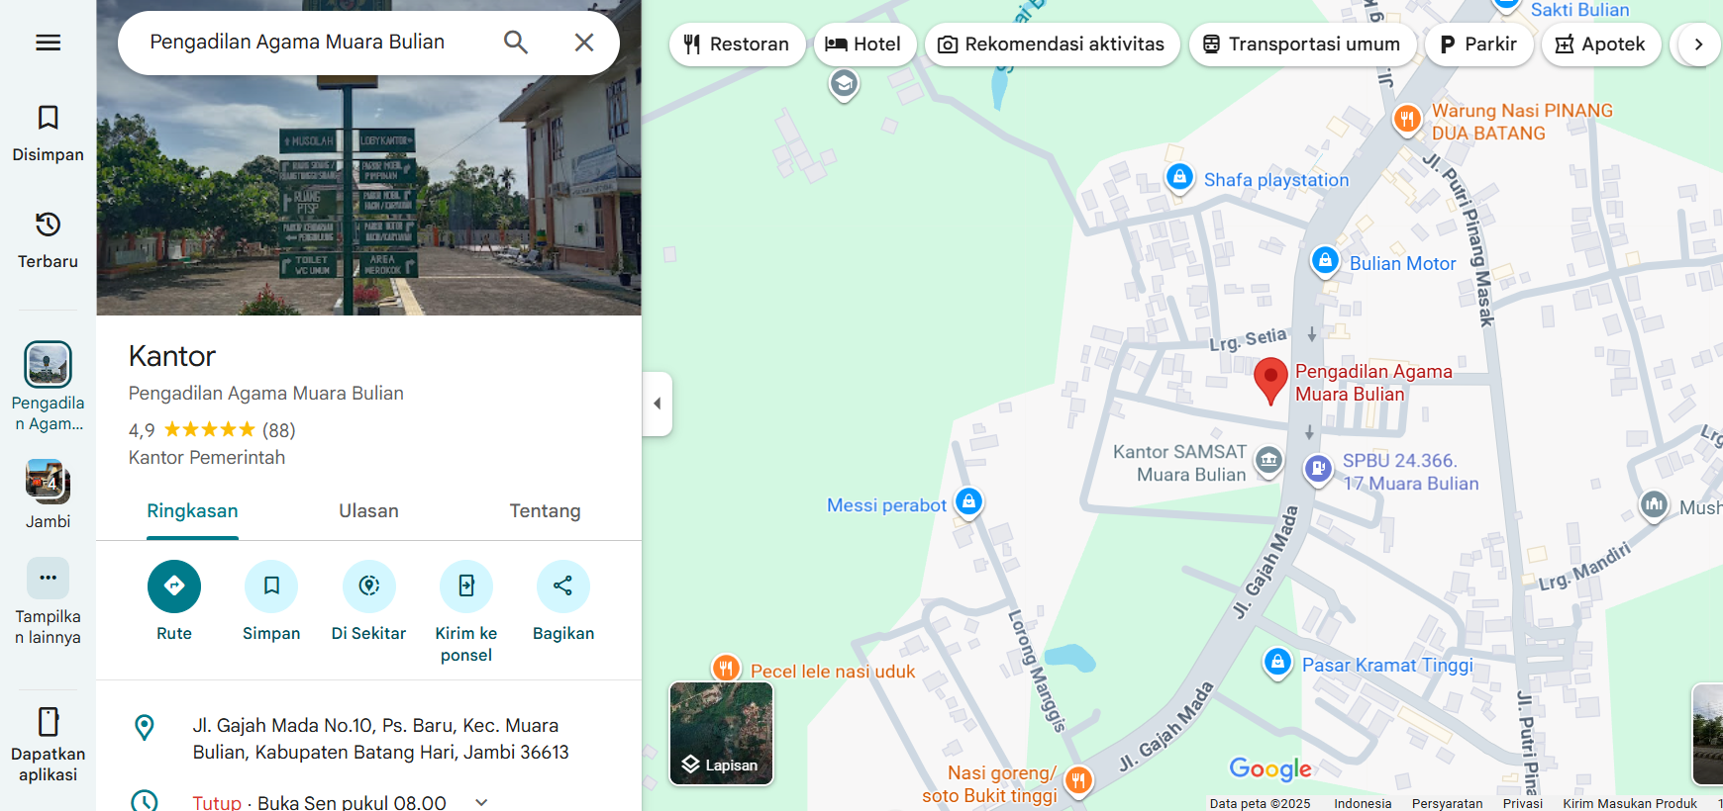Click Dapatkan aplikasi phone icon
This screenshot has height=811, width=1723.
[x=48, y=722]
